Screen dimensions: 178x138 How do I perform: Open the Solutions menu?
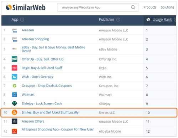point(167,7)
